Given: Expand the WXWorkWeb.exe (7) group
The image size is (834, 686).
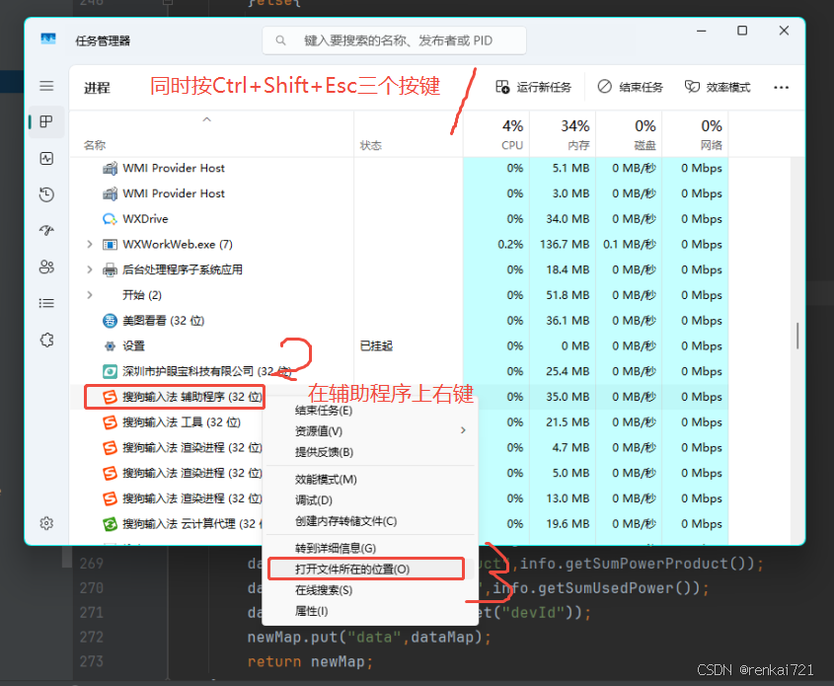Looking at the screenshot, I should click(90, 244).
